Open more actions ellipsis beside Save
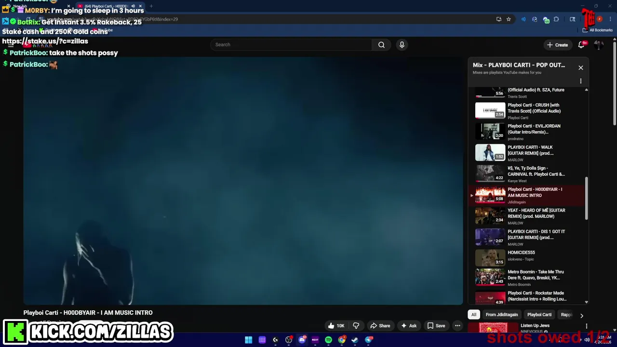 (457, 326)
